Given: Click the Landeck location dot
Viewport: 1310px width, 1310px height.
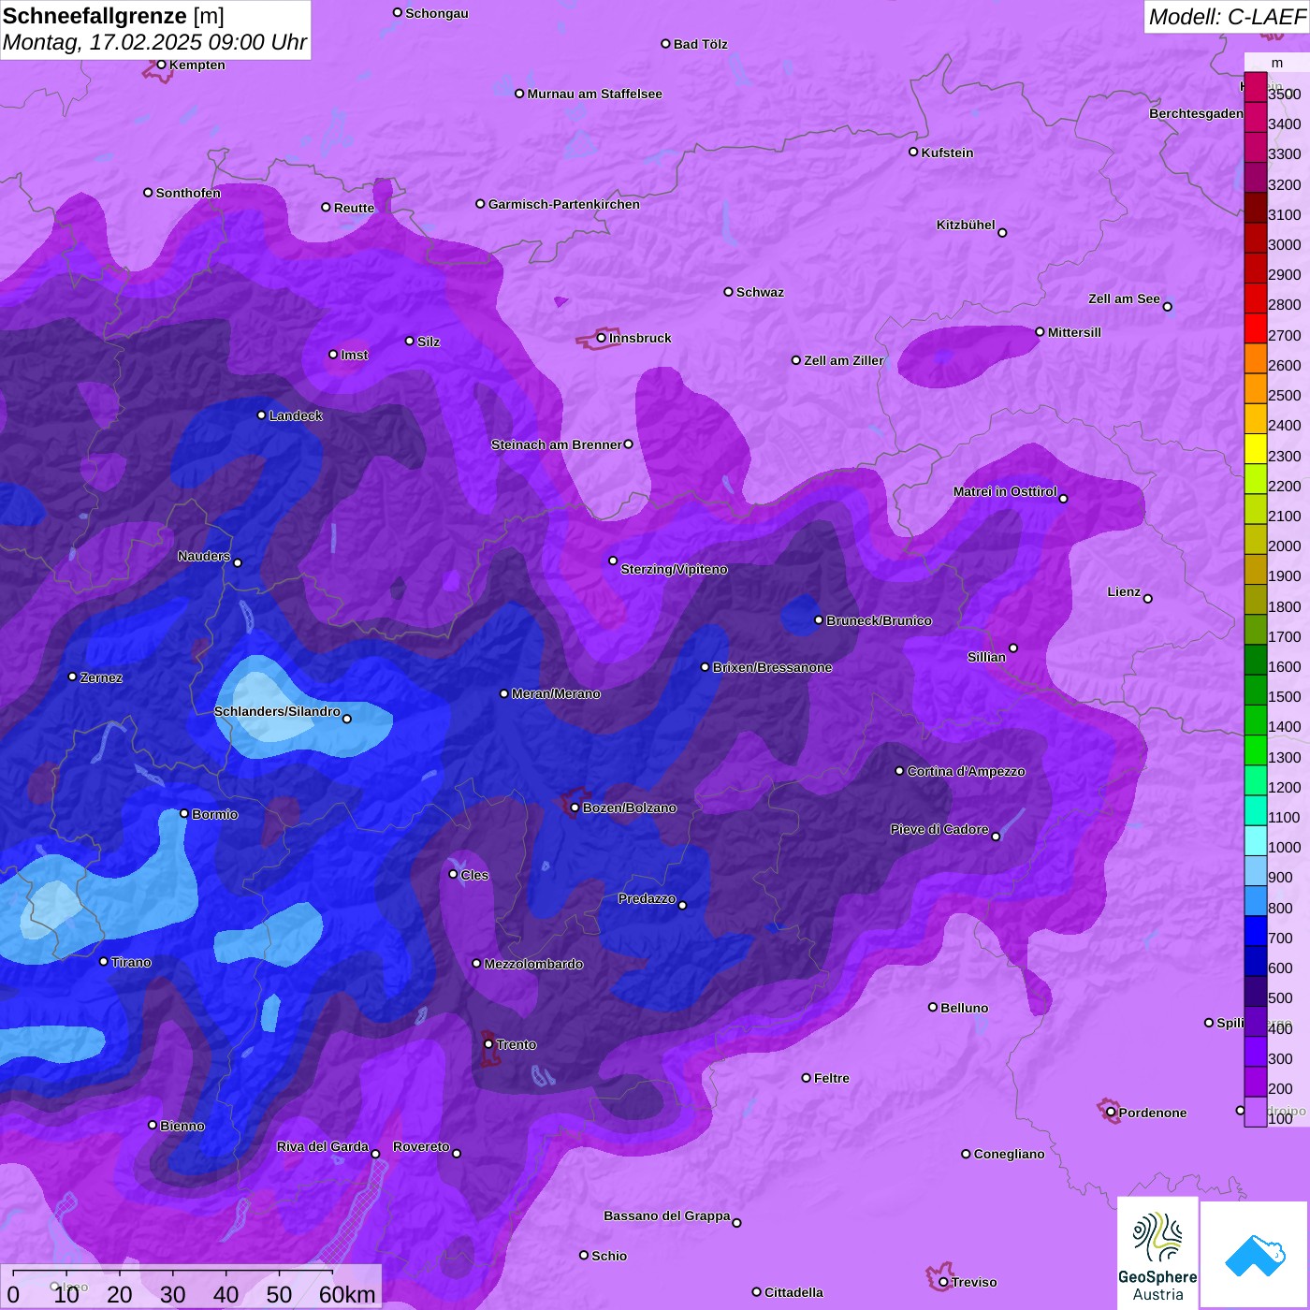Looking at the screenshot, I should 261,415.
